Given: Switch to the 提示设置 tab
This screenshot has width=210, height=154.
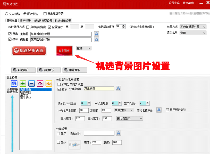Looking at the screenshot, I should point(25,21).
